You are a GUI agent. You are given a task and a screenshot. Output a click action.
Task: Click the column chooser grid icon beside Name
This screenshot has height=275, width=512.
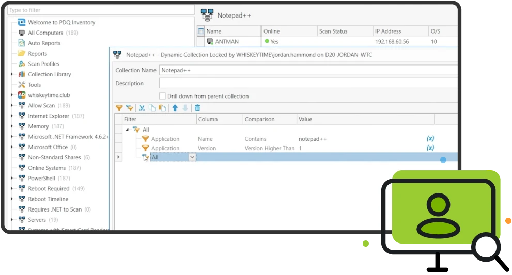click(x=201, y=31)
